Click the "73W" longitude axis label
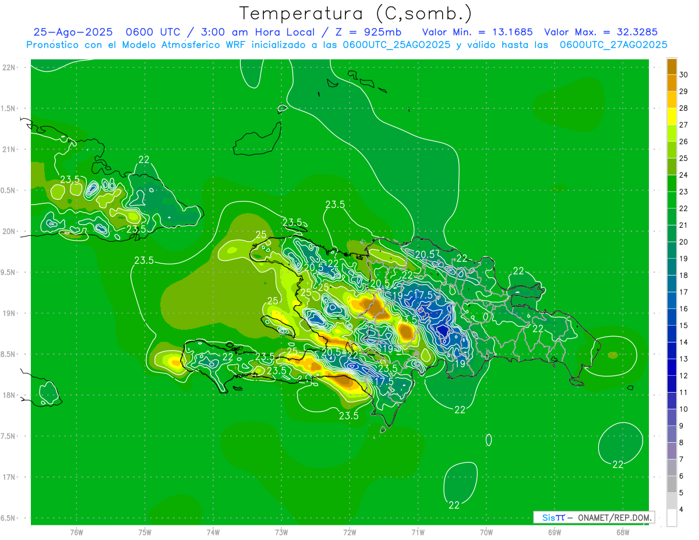The image size is (699, 540). pyautogui.click(x=281, y=532)
